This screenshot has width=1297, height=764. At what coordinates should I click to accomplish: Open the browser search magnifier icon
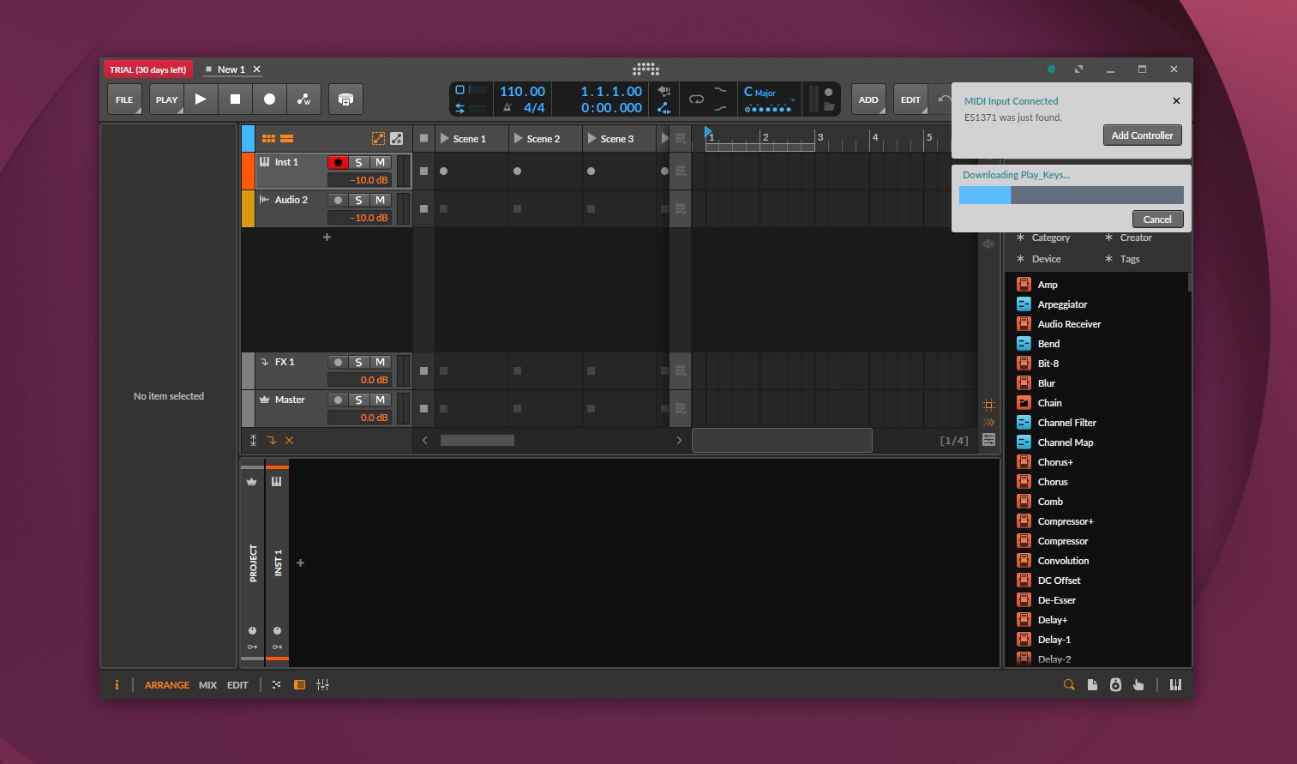[x=1069, y=684]
